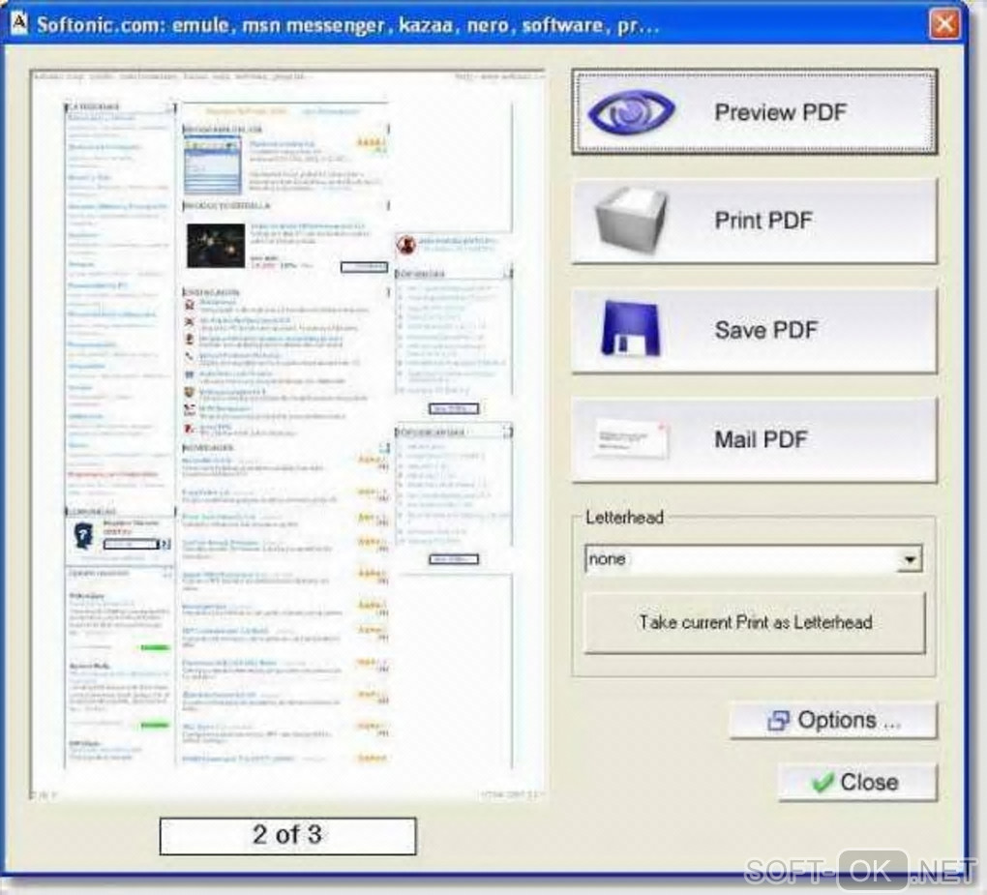Click Take current Print as Letterhead
Viewport: 987px width, 895px height.
[x=755, y=622]
